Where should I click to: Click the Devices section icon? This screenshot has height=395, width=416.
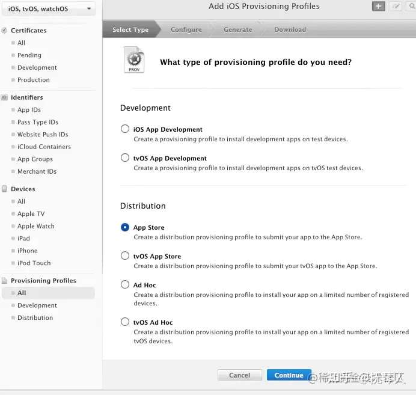pos(5,189)
